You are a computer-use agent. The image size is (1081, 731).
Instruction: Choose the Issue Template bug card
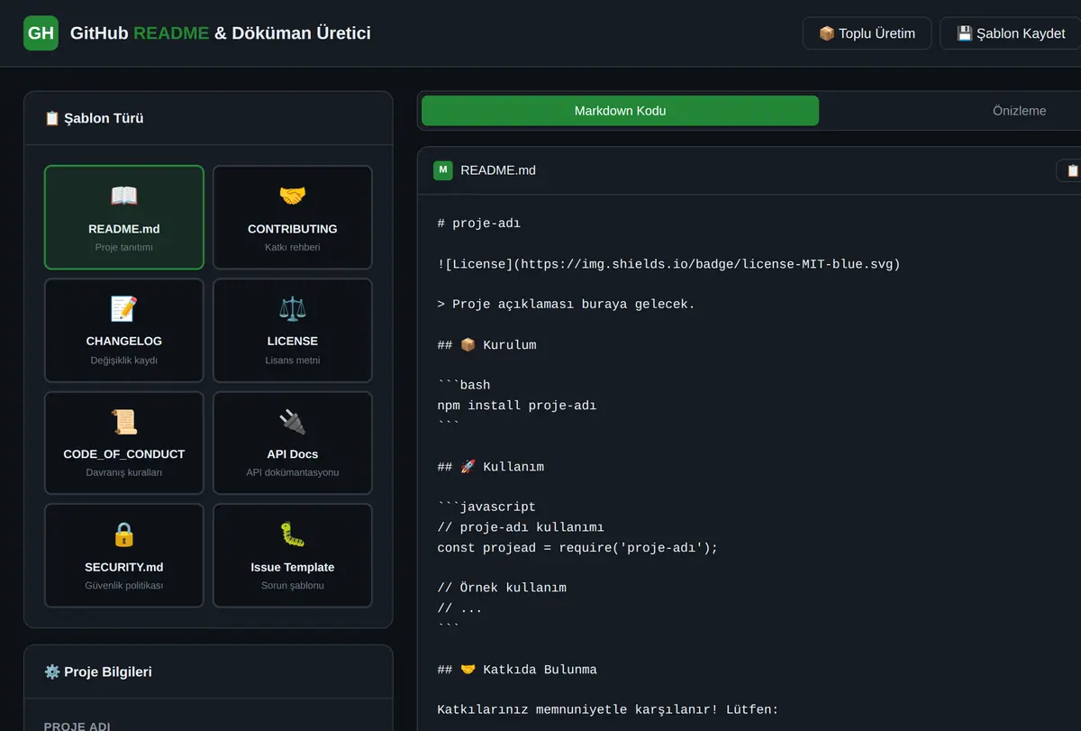point(293,555)
